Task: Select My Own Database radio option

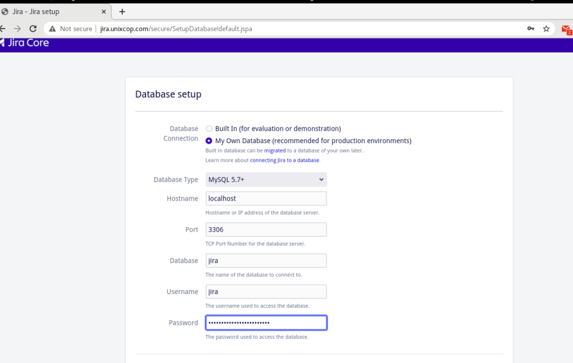Action: click(x=209, y=140)
